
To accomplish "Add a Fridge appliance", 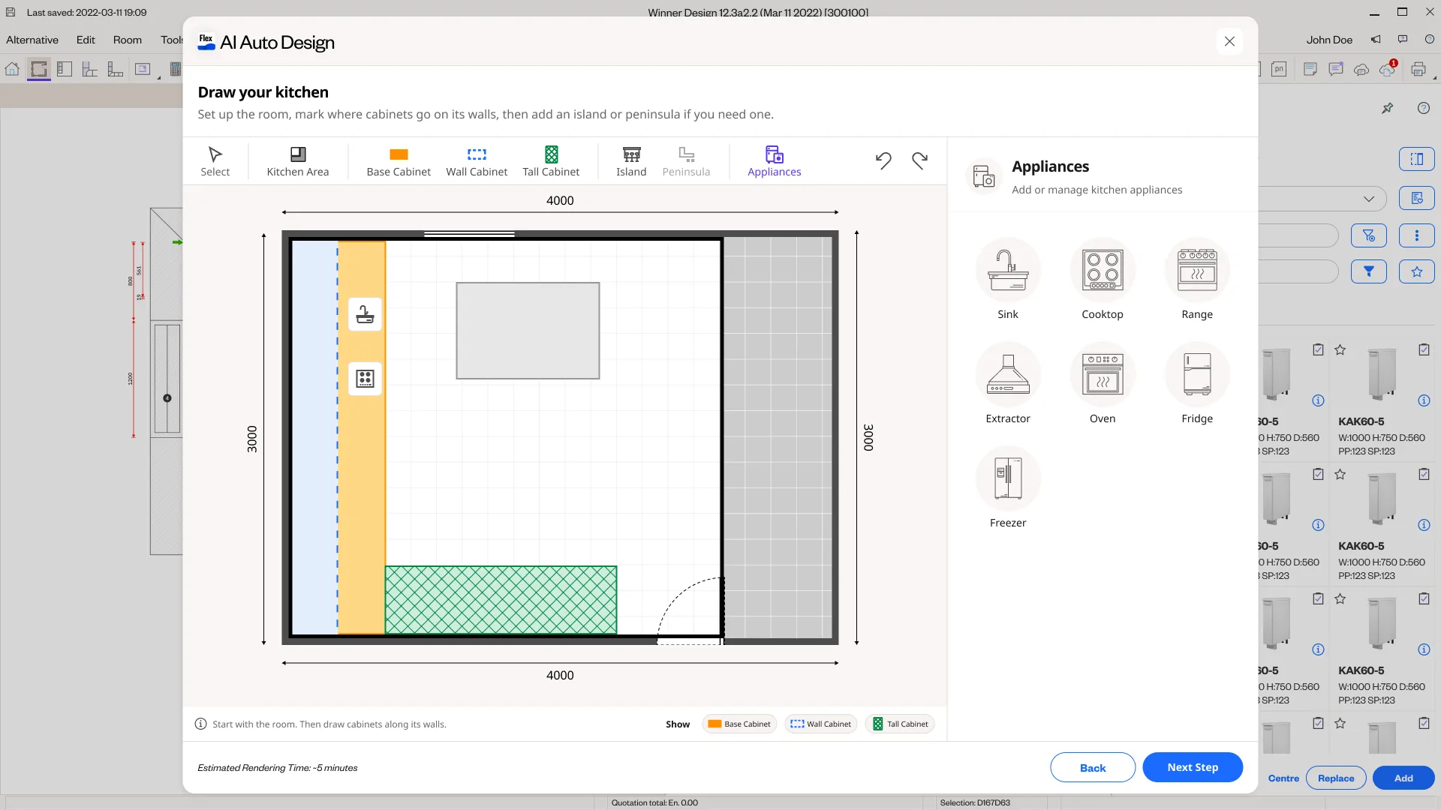I will (x=1197, y=382).
